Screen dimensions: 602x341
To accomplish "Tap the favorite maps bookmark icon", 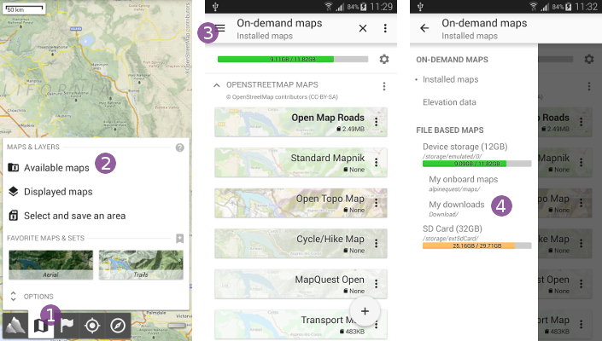I will click(x=179, y=239).
